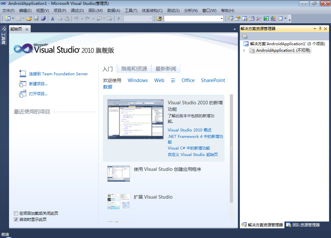331x238 pixels.
Task: Expand the AndroidApplication1 project node
Action: click(x=244, y=50)
